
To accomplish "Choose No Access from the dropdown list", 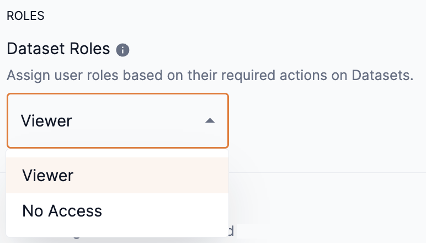I will (62, 210).
